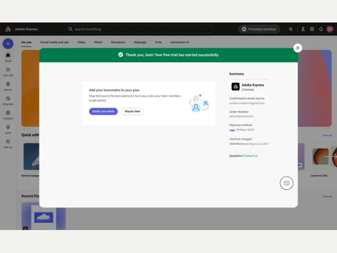The width and height of the screenshot is (337, 253).
Task: Select the For you tab
Action: tap(26, 42)
